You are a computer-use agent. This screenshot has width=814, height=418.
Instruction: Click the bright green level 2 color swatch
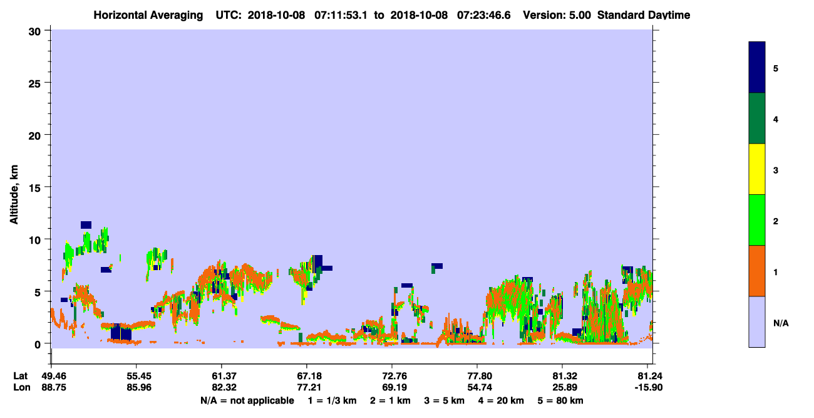757,220
